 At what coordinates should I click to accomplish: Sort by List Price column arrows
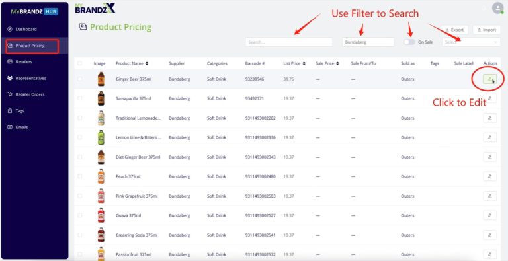click(304, 63)
